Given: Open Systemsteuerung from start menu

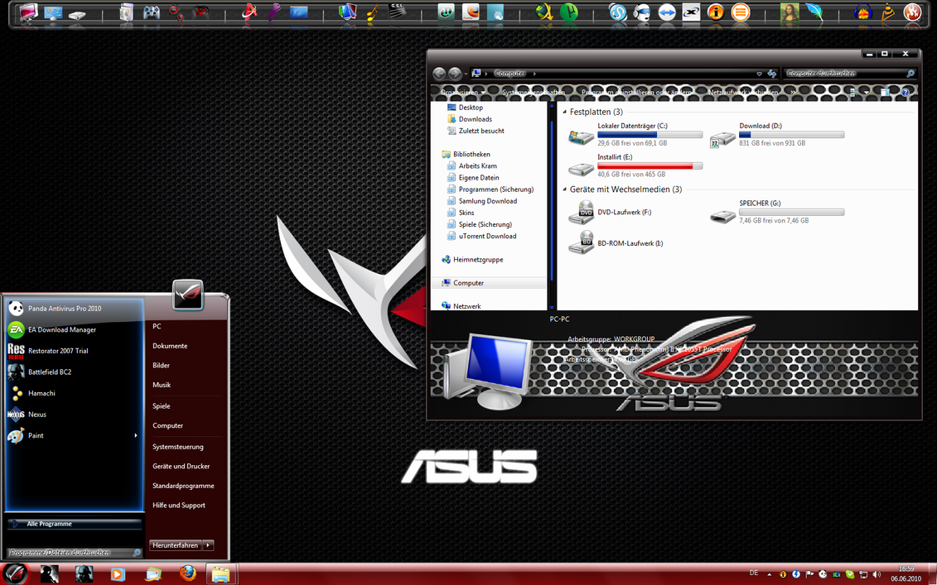Looking at the screenshot, I should tap(178, 447).
